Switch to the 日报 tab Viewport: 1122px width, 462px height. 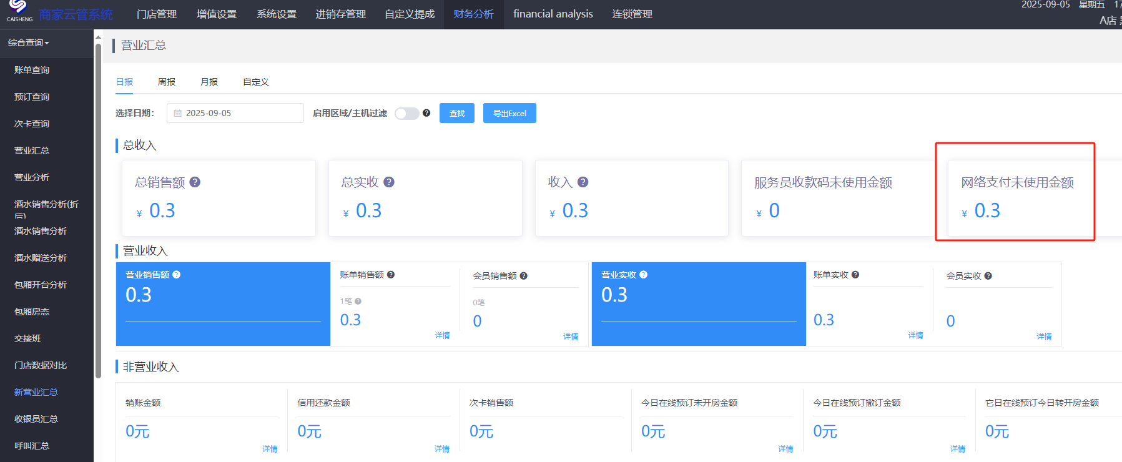(125, 82)
